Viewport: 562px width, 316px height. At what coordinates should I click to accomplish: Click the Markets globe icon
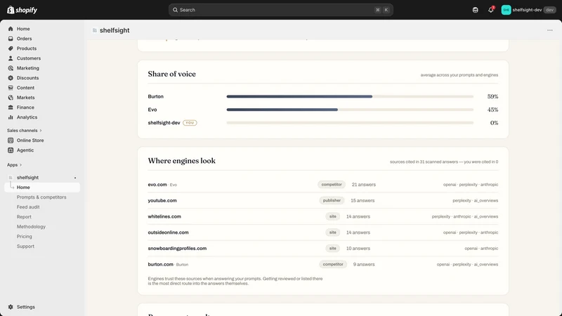(x=11, y=98)
